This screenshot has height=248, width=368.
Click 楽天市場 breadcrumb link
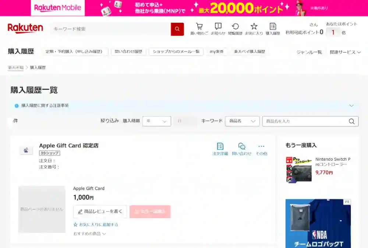tap(15, 68)
